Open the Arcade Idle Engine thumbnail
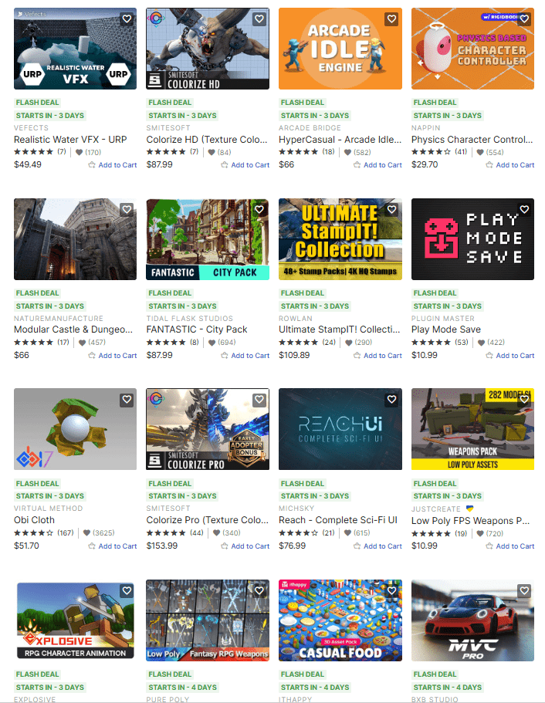 [340, 49]
